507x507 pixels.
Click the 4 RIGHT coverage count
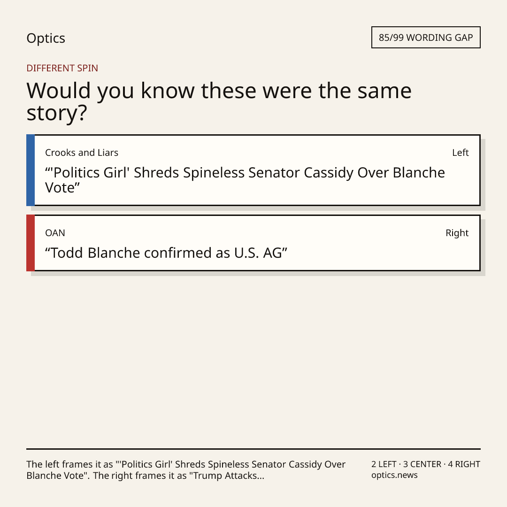pyautogui.click(x=464, y=464)
